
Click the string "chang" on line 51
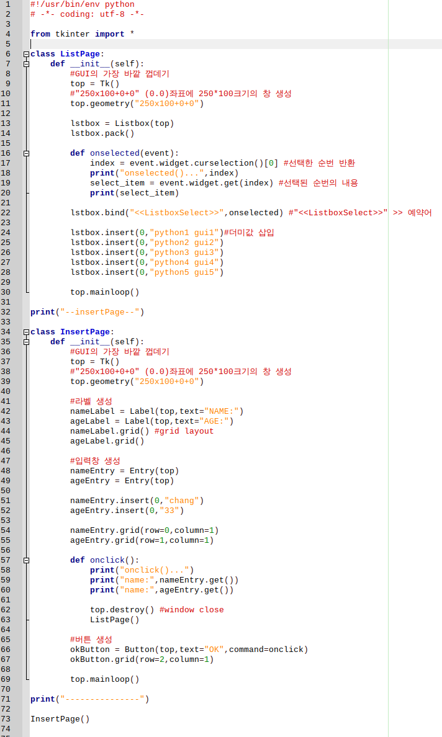coord(181,501)
